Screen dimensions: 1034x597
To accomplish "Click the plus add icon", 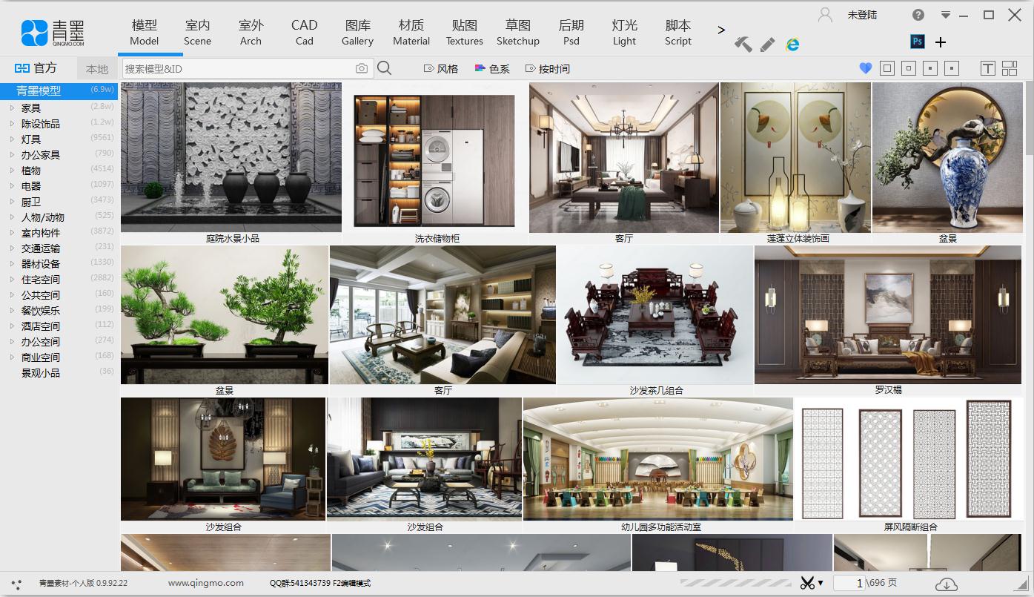I will click(941, 42).
